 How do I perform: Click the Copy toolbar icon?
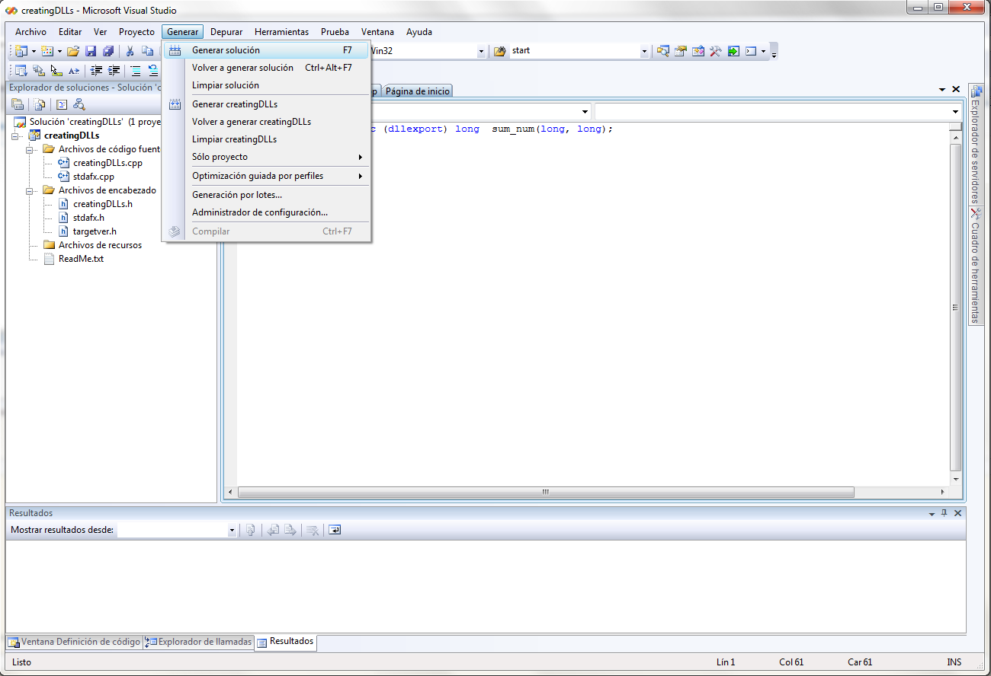(148, 51)
